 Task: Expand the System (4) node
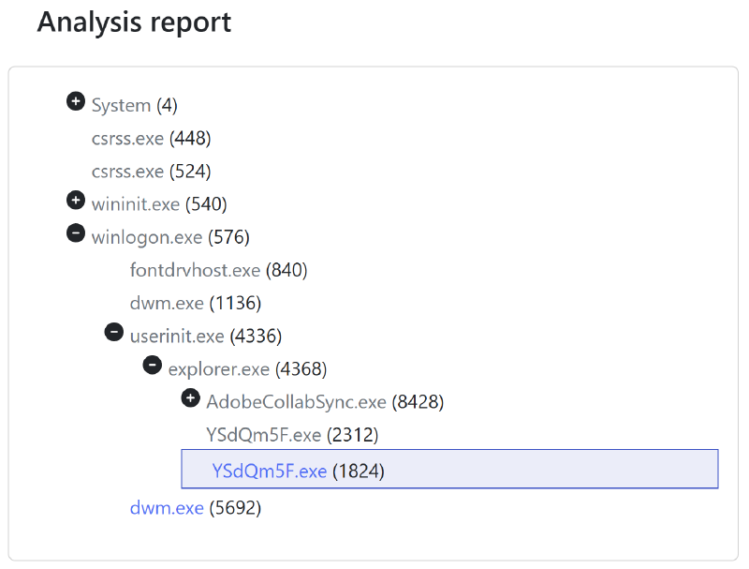[x=76, y=101]
